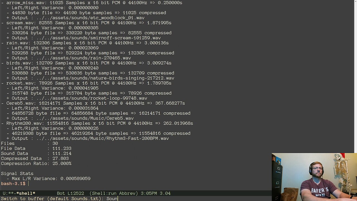The image size is (357, 201).
Task: Click the '64856728 byte file' line
Action: click(98, 113)
